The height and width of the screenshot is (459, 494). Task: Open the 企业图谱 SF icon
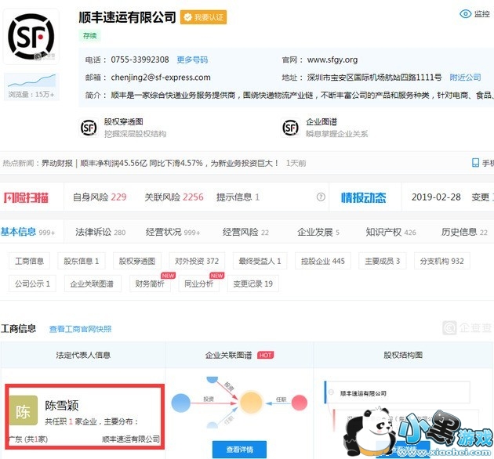coord(290,128)
